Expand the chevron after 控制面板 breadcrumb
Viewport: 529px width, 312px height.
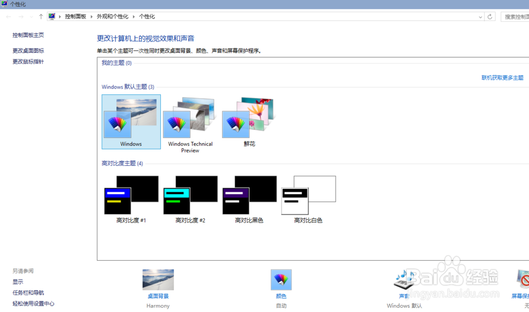[x=92, y=16]
